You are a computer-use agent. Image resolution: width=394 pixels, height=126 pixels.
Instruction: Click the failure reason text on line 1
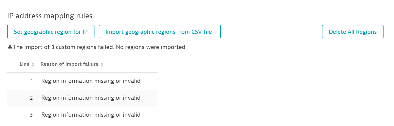pos(91,81)
